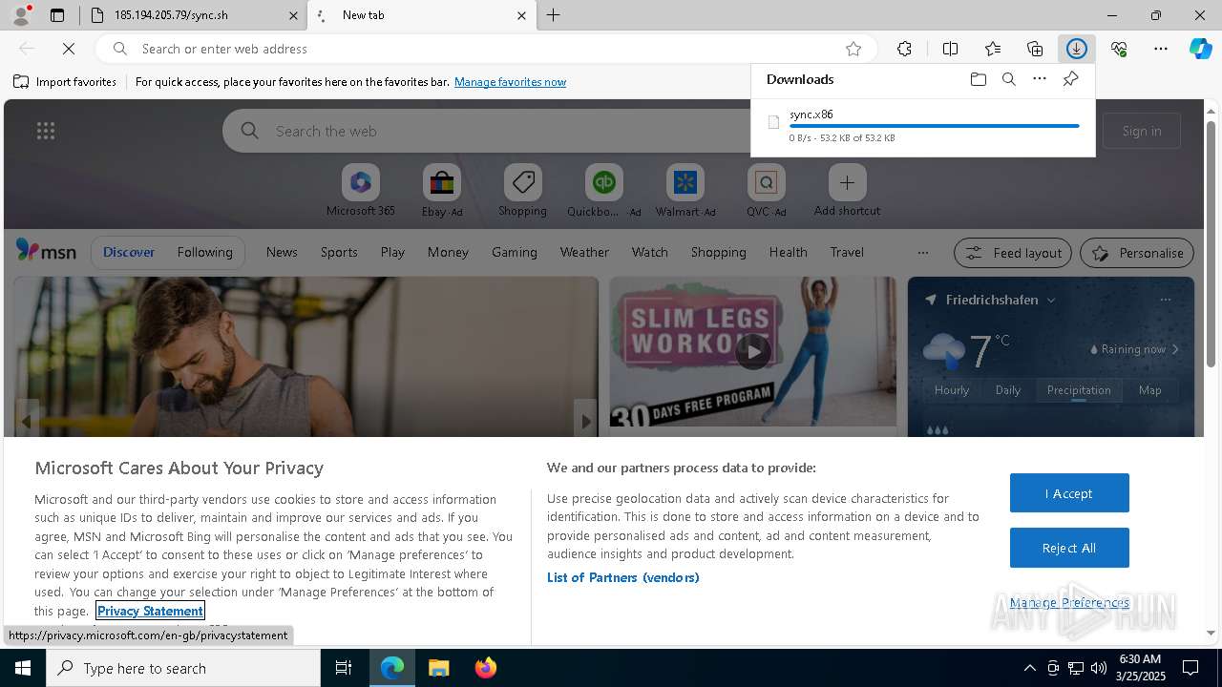Screen dimensions: 1222x687
Task: Open the MSN app launcher grid
Action: pos(46,131)
